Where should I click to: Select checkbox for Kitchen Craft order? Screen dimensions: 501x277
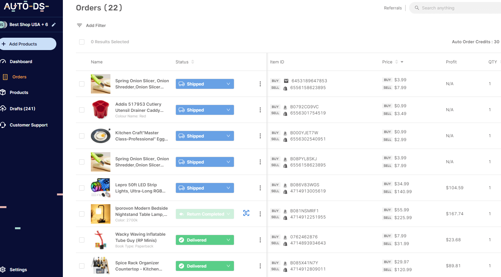(82, 136)
